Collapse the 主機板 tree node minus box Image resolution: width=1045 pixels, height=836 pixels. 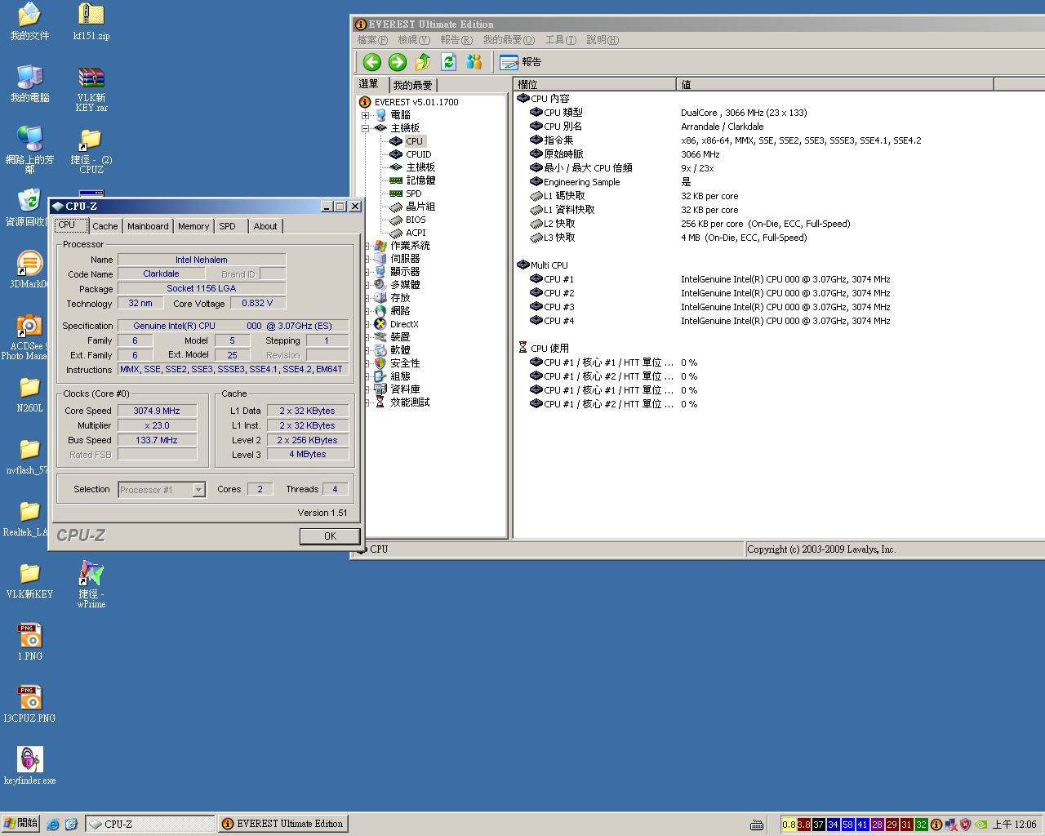click(365, 128)
